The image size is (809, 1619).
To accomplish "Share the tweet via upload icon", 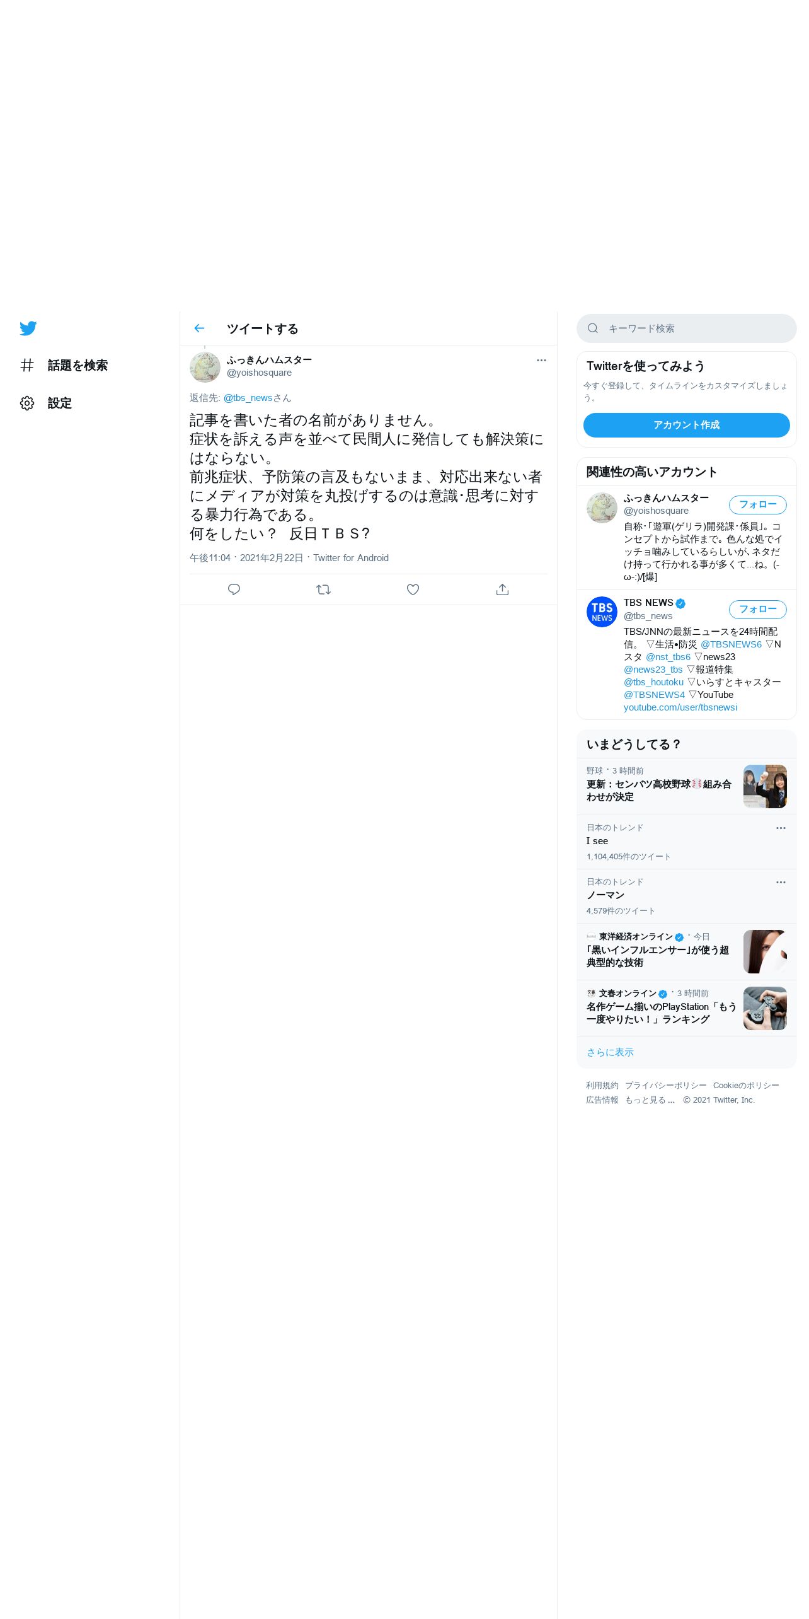I will click(502, 589).
